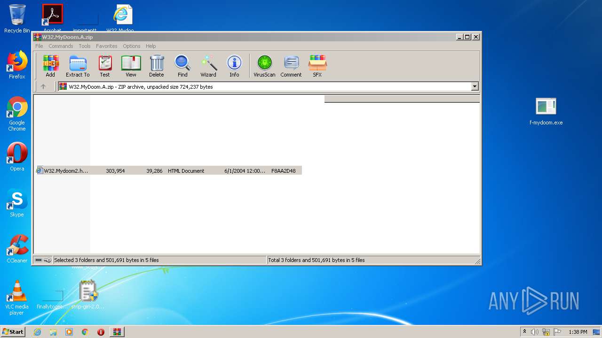This screenshot has height=338, width=602.
Task: Select the VLC media player shortcut
Action: point(17,298)
